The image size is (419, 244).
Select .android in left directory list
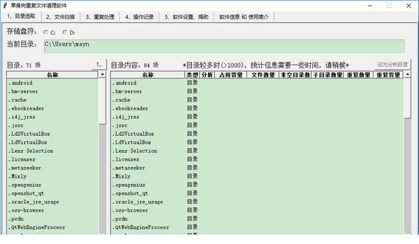click(x=53, y=83)
